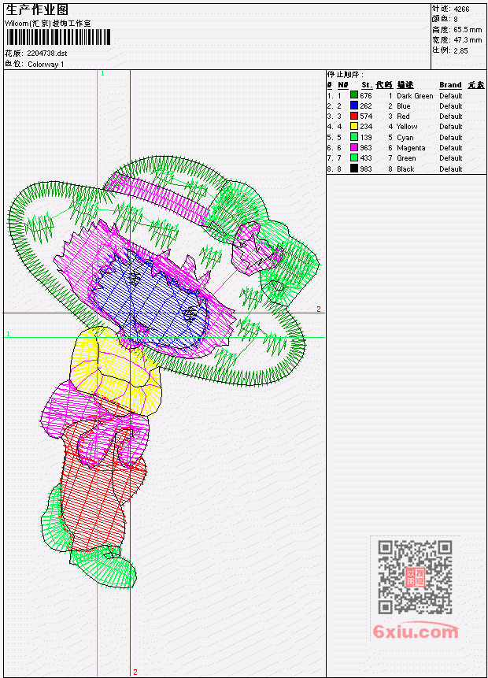Select the swatch in the row 7 Green
The height and width of the screenshot is (678, 488).
[x=354, y=157]
